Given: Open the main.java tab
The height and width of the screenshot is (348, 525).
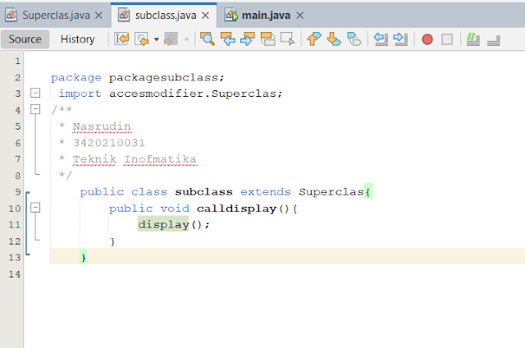Looking at the screenshot, I should click(266, 16).
